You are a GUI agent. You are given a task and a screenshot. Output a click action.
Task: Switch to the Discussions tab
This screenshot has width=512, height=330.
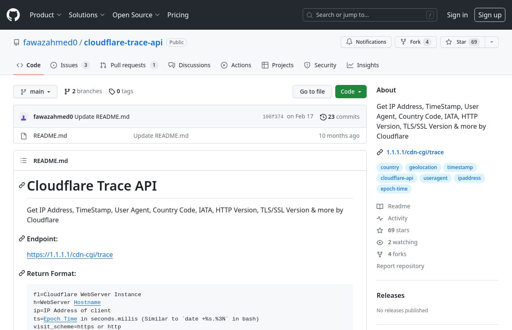coord(189,65)
